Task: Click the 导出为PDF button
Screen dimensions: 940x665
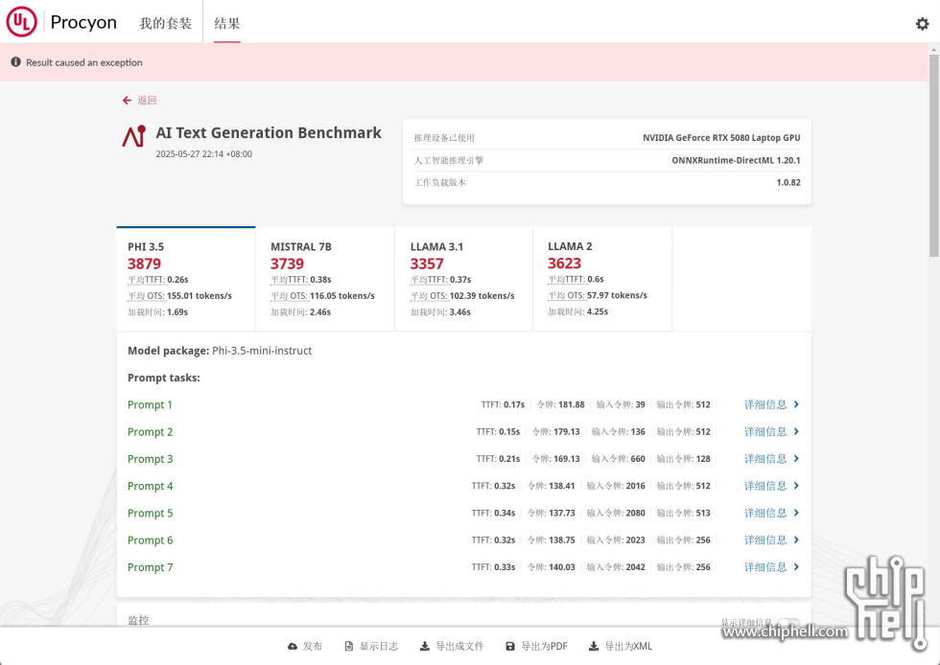Action: 536,646
